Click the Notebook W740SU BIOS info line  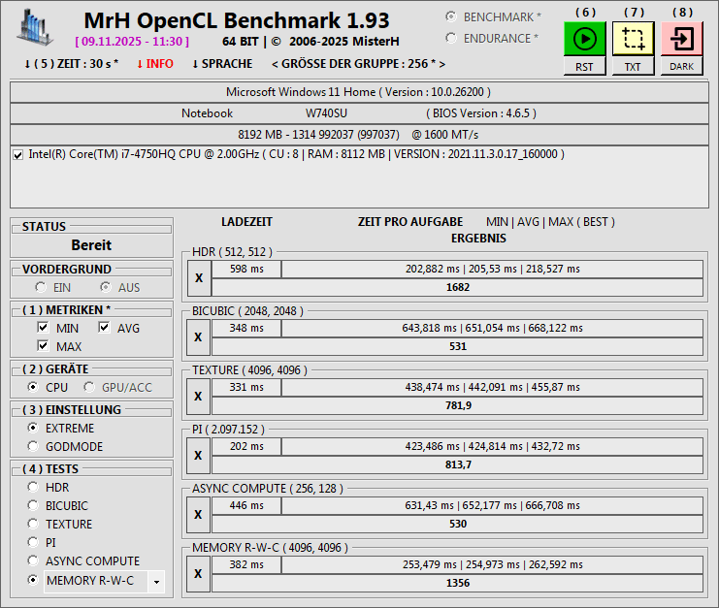359,113
